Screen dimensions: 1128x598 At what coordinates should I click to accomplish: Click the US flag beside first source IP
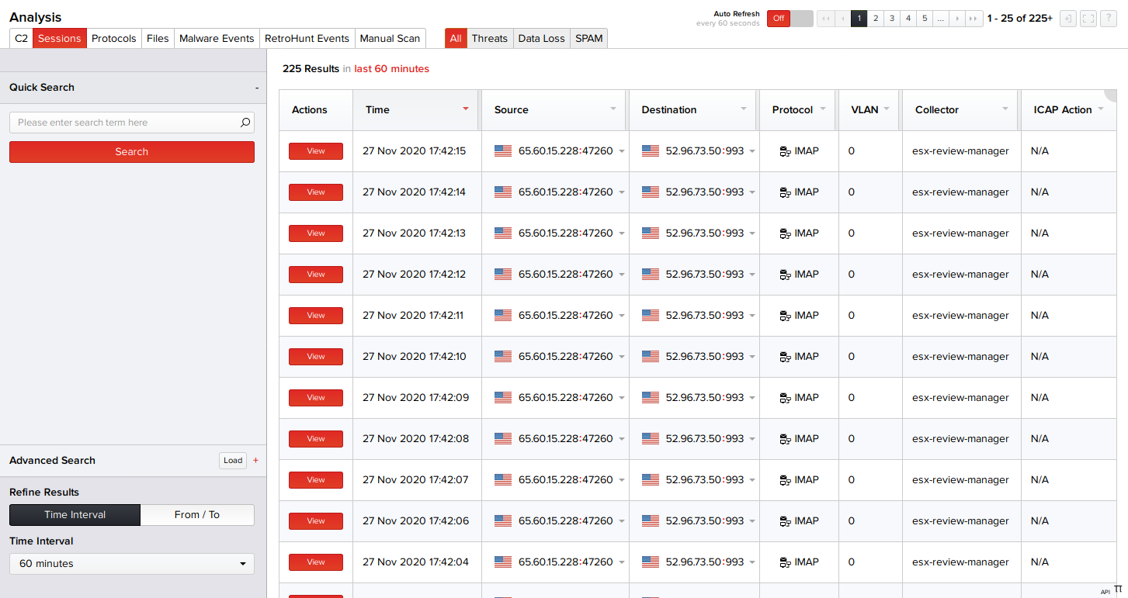point(503,151)
